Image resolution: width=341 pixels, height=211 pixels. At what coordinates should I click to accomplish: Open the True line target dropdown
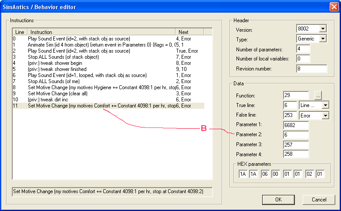point(325,105)
